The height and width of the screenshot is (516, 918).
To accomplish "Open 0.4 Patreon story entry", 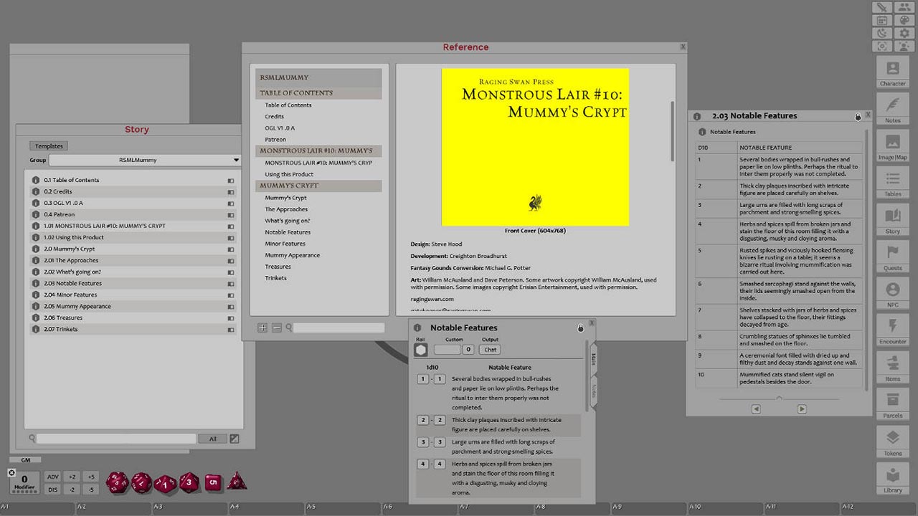I will (x=133, y=214).
